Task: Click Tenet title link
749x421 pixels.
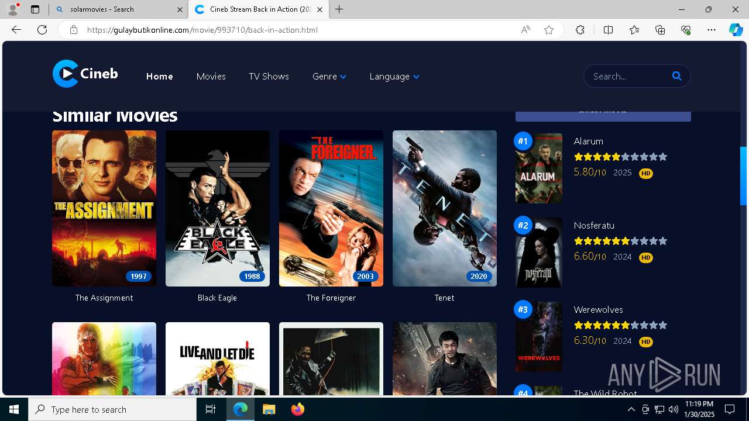Action: pos(444,298)
